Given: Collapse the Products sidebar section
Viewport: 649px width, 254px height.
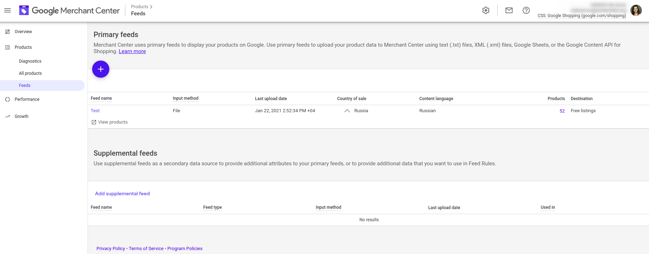Looking at the screenshot, I should (x=23, y=47).
